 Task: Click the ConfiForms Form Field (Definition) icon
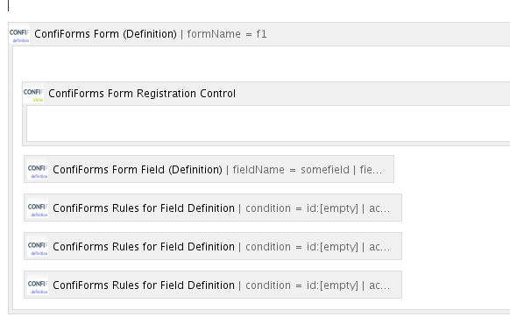[38, 169]
